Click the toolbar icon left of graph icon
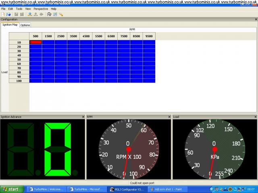The width and height of the screenshot is (258, 193). click(49, 14)
